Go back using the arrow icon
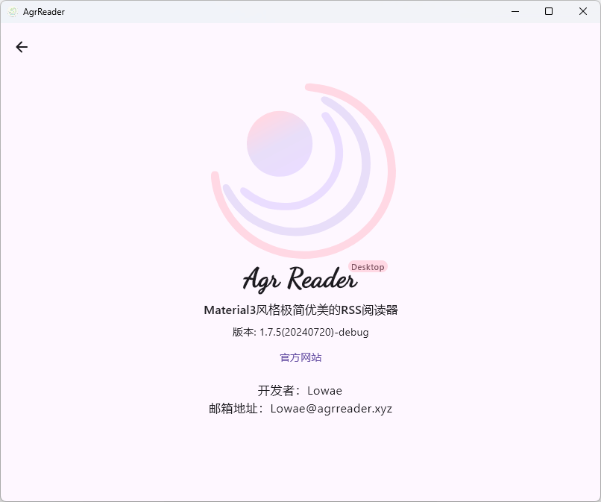601x502 pixels. [x=22, y=47]
